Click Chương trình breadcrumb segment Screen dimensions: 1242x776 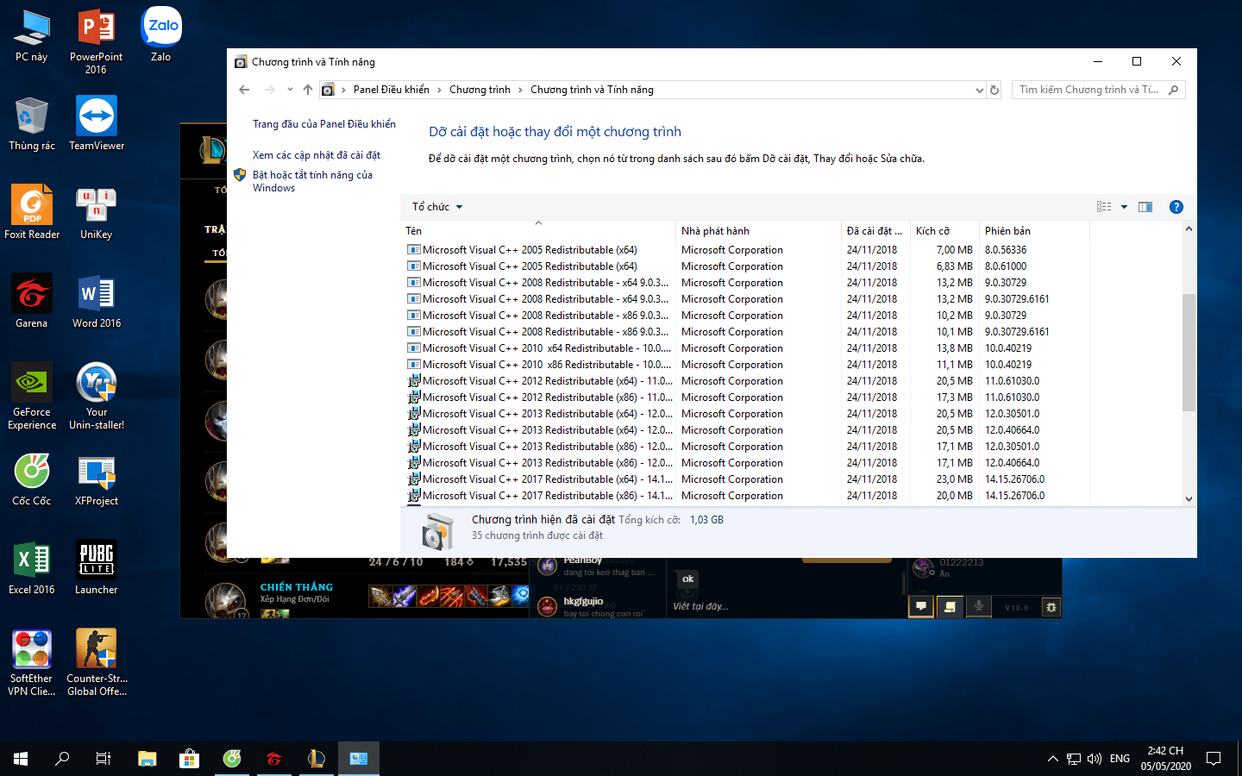pyautogui.click(x=480, y=90)
